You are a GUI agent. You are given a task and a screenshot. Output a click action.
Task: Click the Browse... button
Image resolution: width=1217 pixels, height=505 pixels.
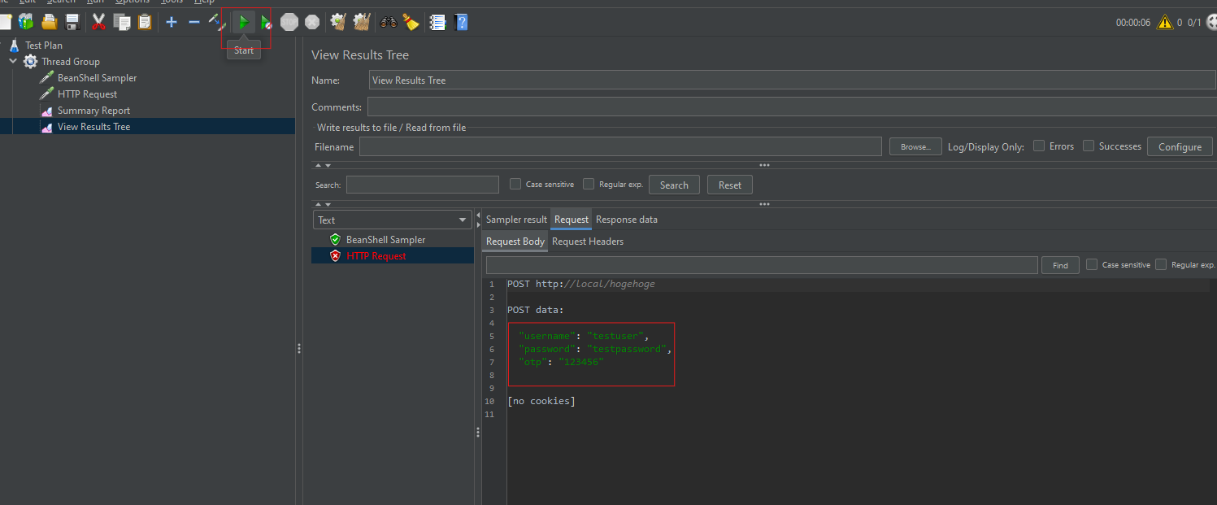point(915,147)
